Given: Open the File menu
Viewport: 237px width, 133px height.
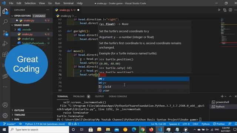Looking at the screenshot, I should [11, 3].
